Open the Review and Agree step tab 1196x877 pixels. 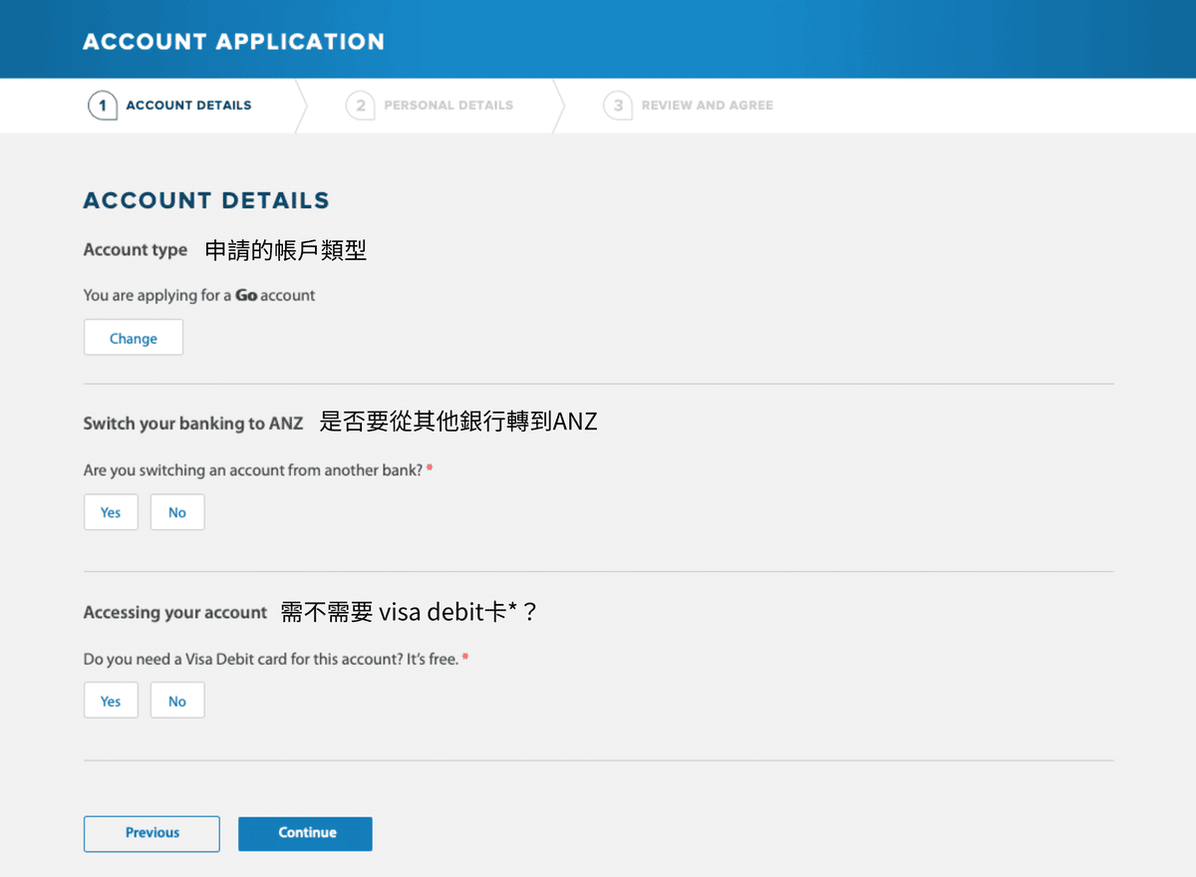[689, 105]
